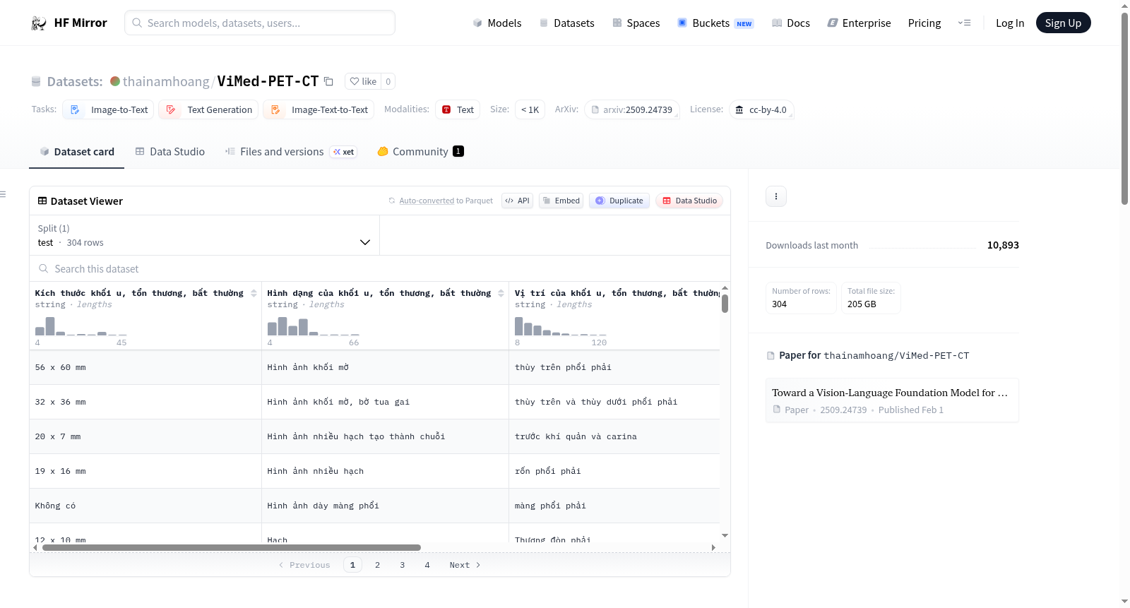The image size is (1130, 608).
Task: Click the horizontal scrollbar of the table
Action: [232, 547]
